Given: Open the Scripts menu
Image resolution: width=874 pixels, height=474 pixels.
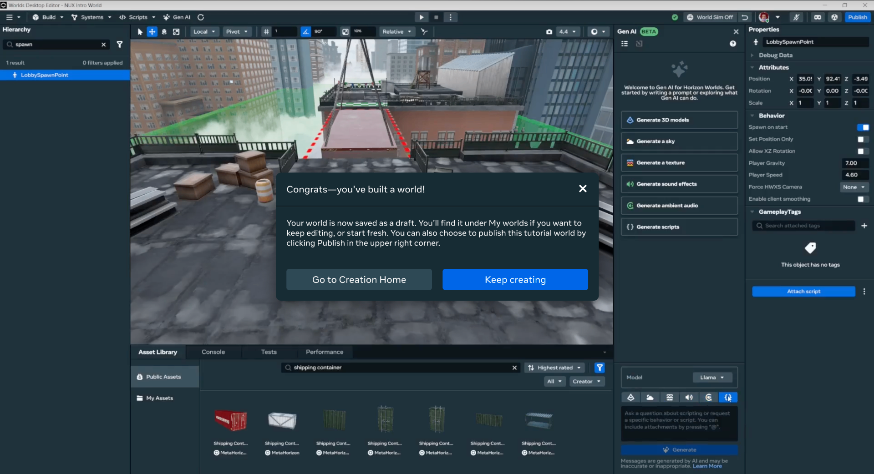Looking at the screenshot, I should click(x=137, y=17).
